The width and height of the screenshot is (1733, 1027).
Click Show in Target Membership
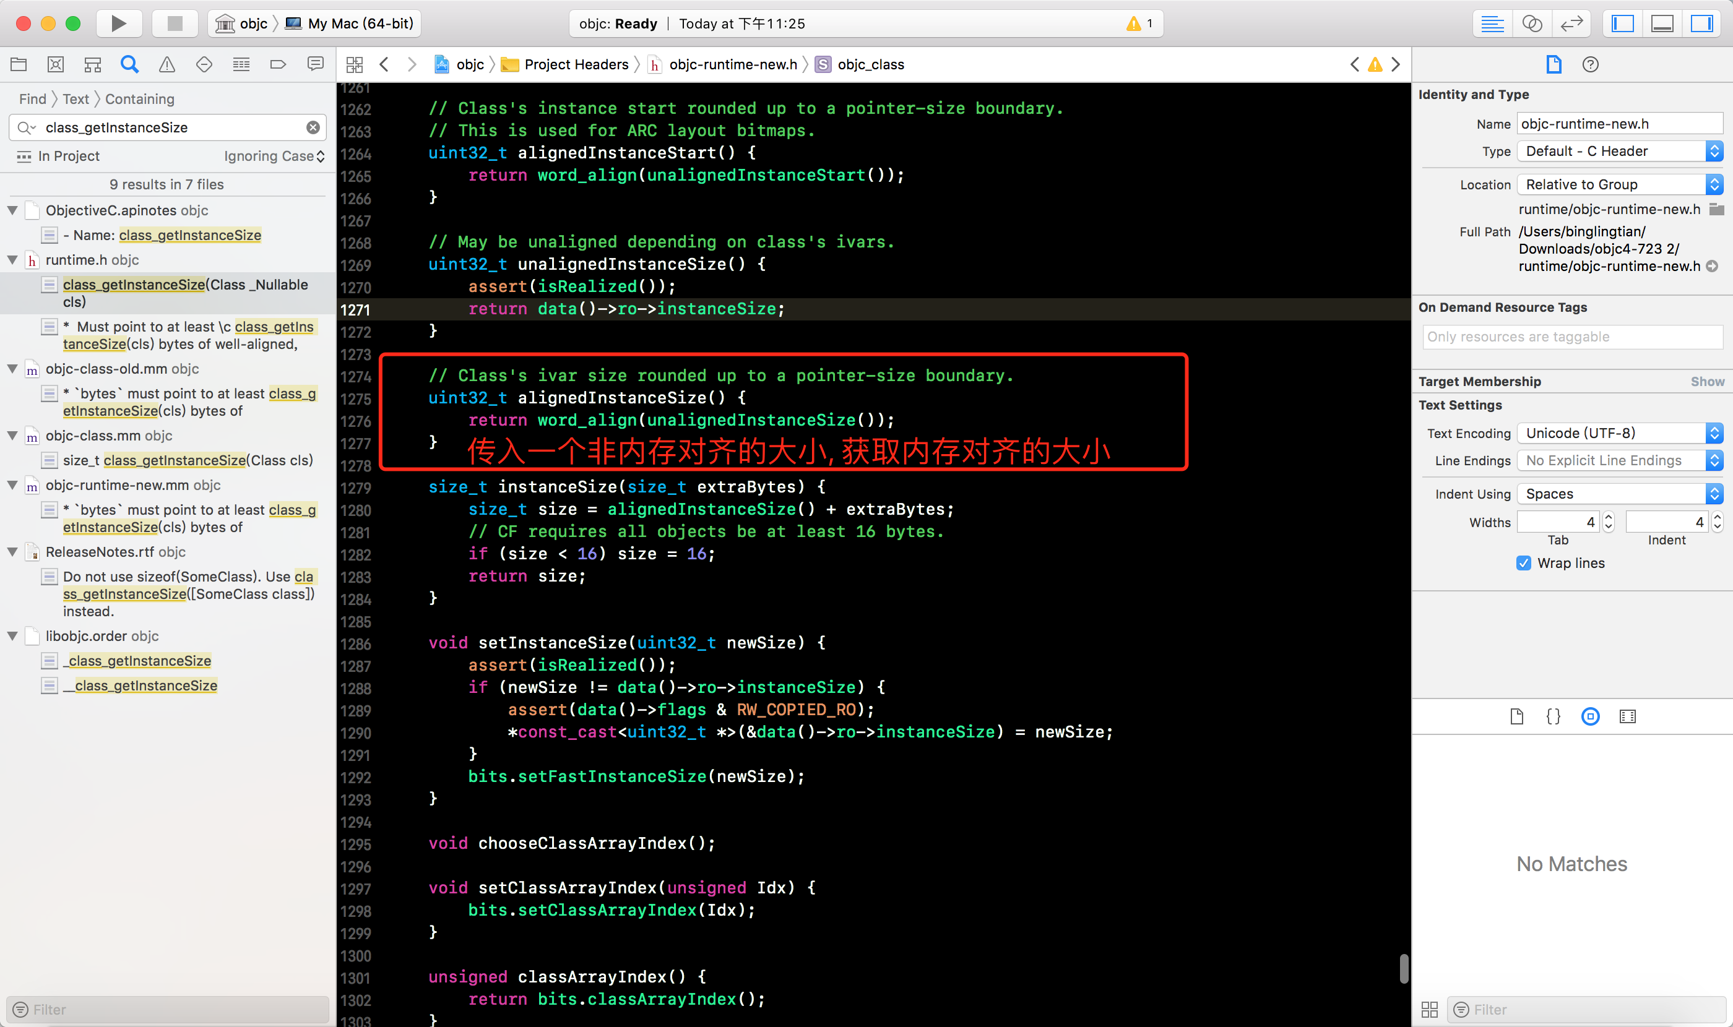point(1706,381)
